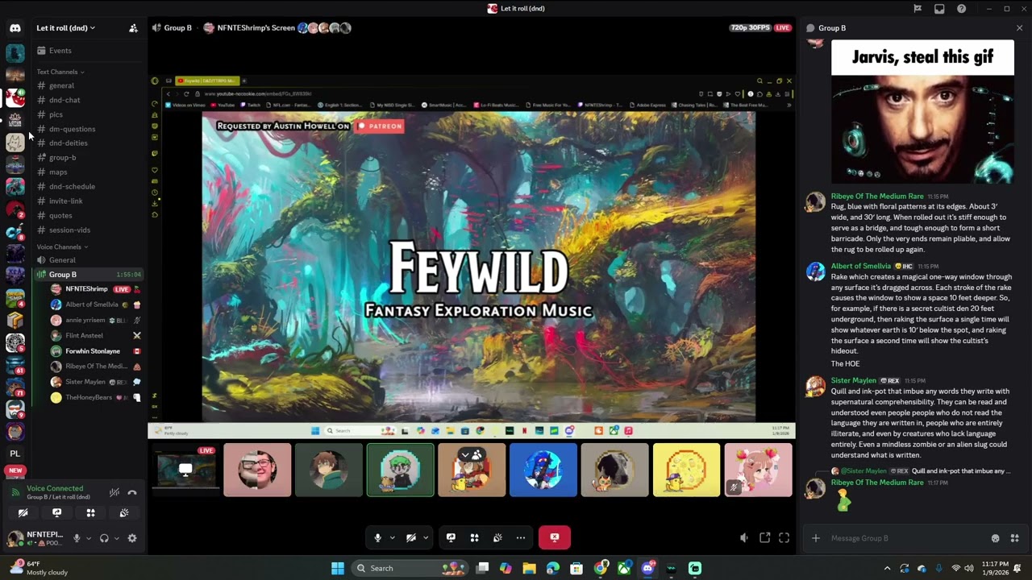Open emoji picker in message box
Viewport: 1032px width, 580px height.
pos(995,538)
